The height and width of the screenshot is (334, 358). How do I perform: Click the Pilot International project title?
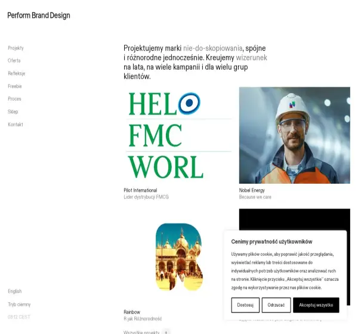[x=140, y=190]
